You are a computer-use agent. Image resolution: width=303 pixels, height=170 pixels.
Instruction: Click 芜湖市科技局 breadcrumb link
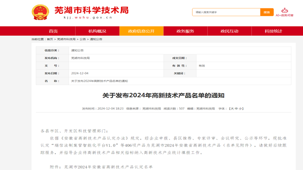click(x=66, y=39)
